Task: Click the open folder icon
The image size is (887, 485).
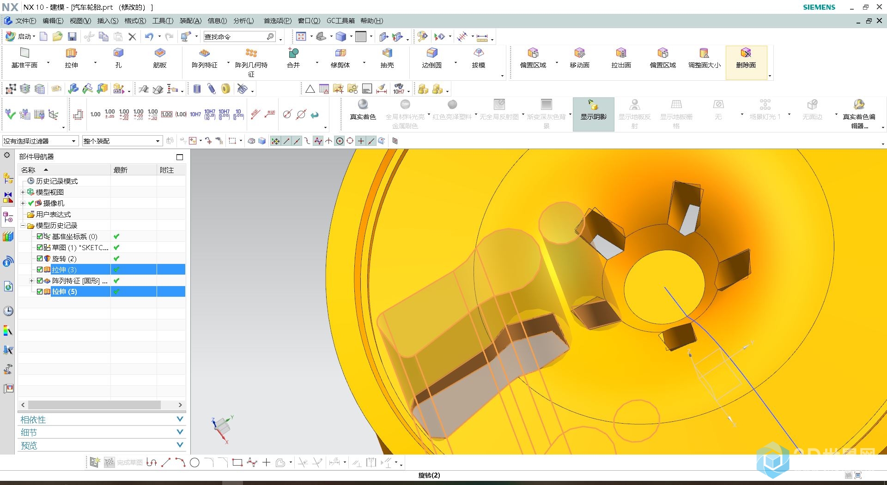Action: tap(57, 36)
